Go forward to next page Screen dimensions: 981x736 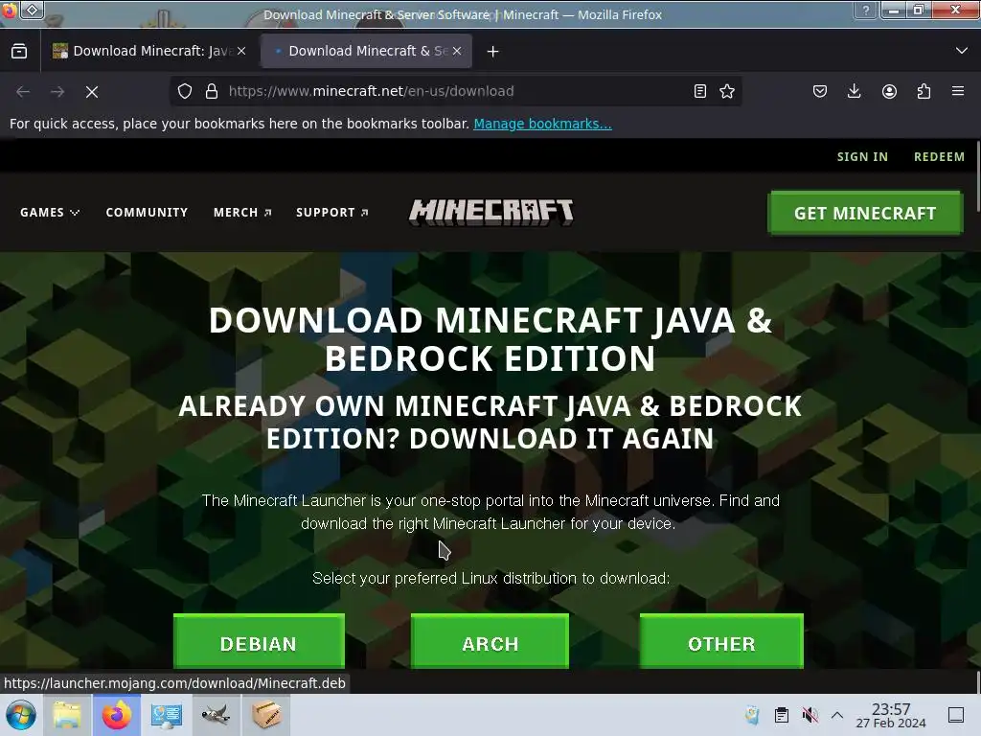tap(57, 92)
